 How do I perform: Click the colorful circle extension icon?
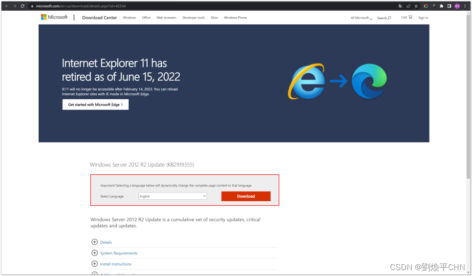coord(426,6)
